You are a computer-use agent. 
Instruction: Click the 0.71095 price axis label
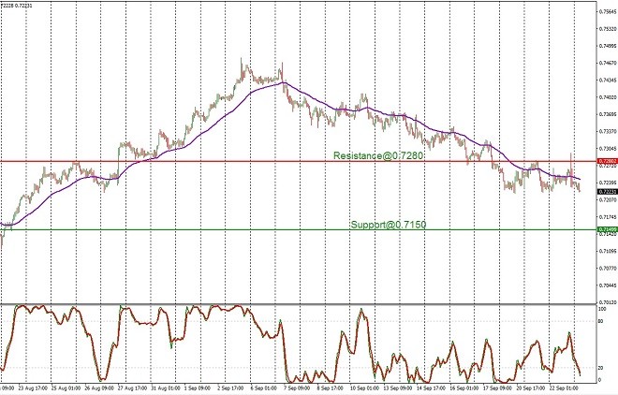(x=608, y=251)
